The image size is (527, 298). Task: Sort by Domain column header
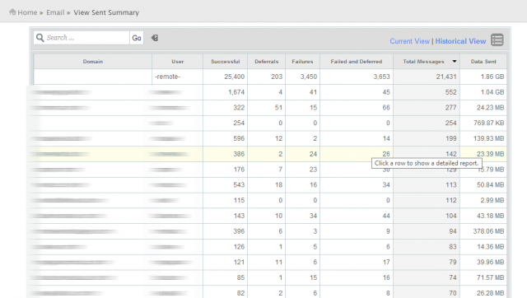93,62
